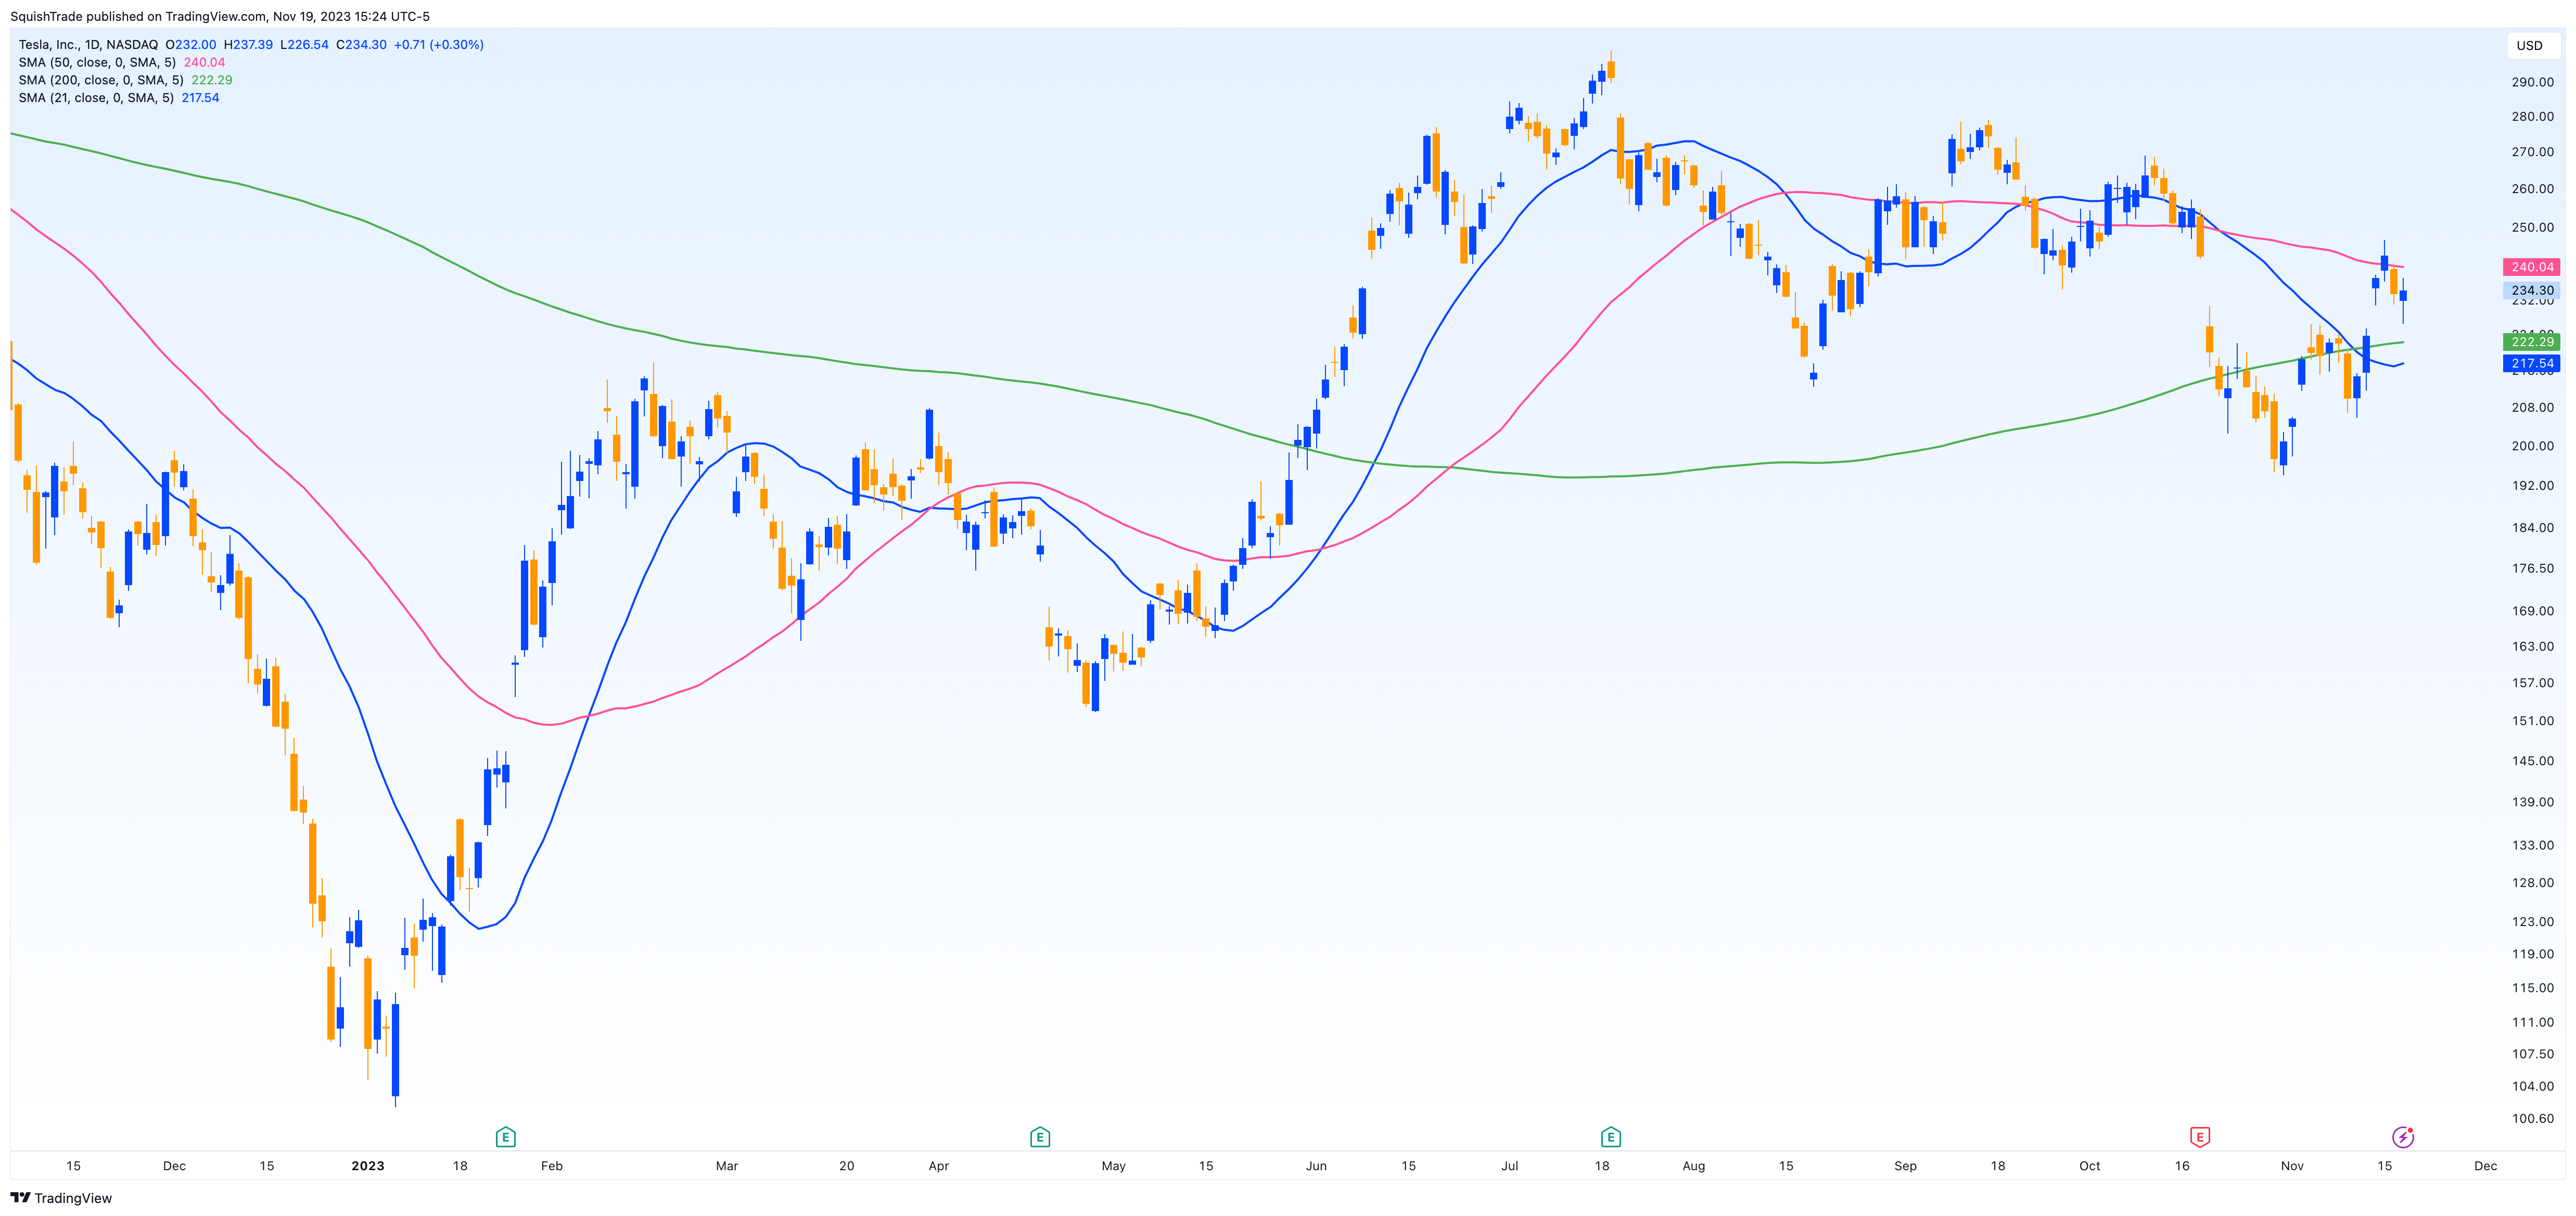Click the Mar label on time axis
2576x1216 pixels.
point(727,1166)
